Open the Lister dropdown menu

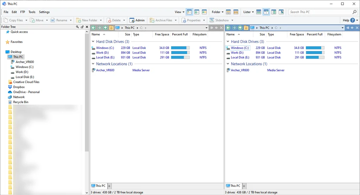pyautogui.click(x=248, y=12)
